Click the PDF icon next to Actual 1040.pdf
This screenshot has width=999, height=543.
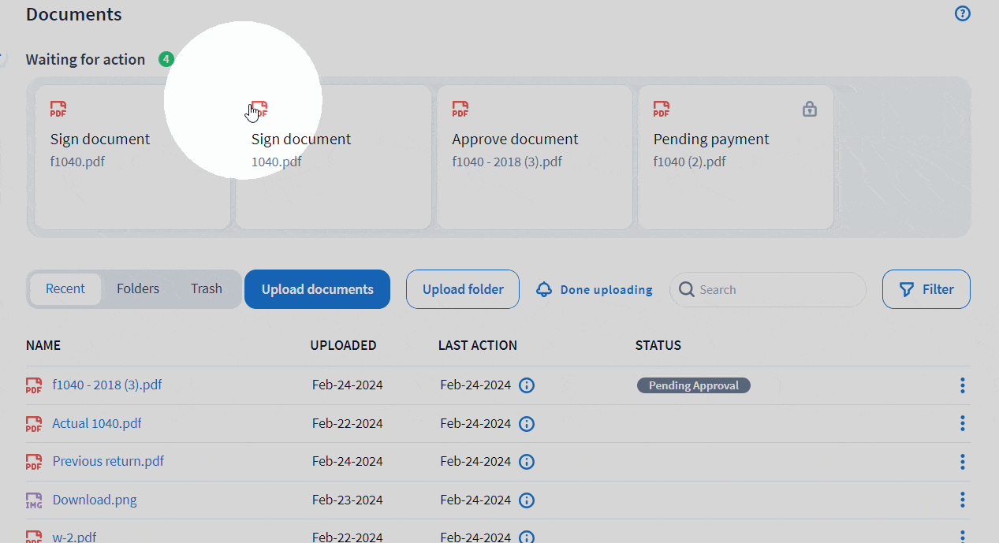[33, 423]
